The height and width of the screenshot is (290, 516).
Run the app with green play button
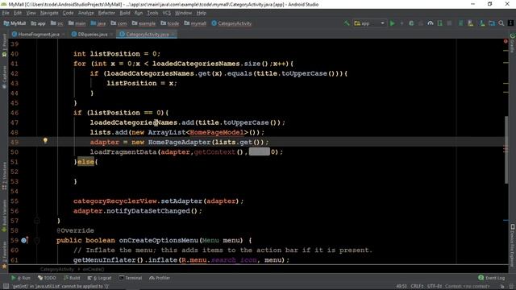[393, 23]
